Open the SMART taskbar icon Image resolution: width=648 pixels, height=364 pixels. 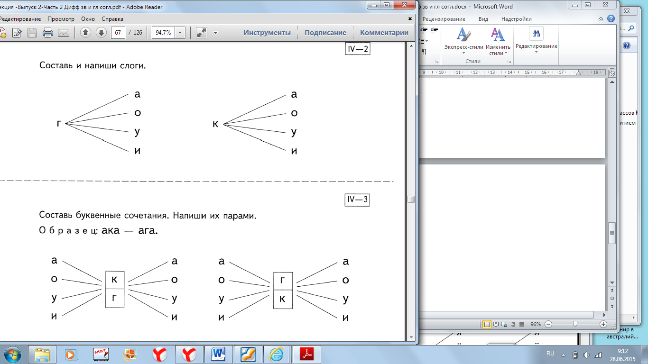101,354
